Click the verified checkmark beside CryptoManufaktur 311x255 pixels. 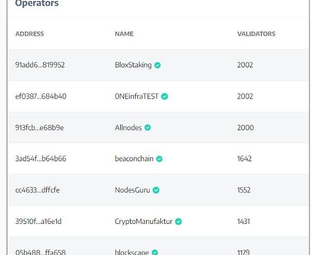coord(178,221)
